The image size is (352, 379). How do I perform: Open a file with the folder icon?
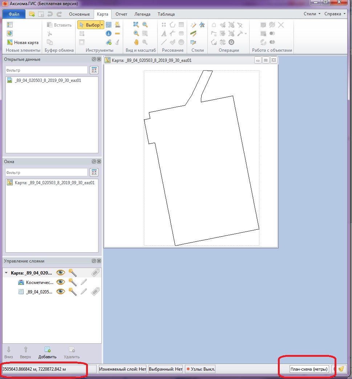pyautogui.click(x=32, y=14)
